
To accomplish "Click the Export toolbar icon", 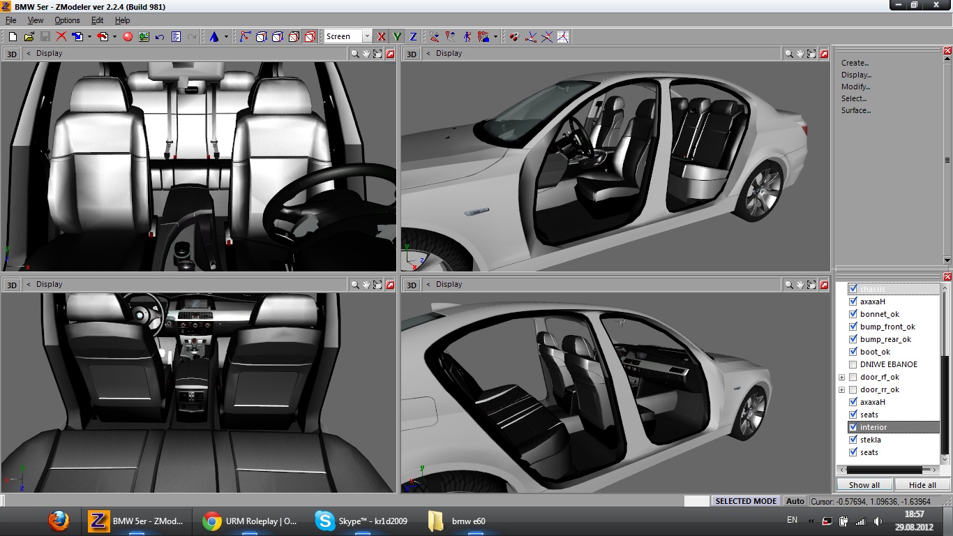I will (x=103, y=36).
